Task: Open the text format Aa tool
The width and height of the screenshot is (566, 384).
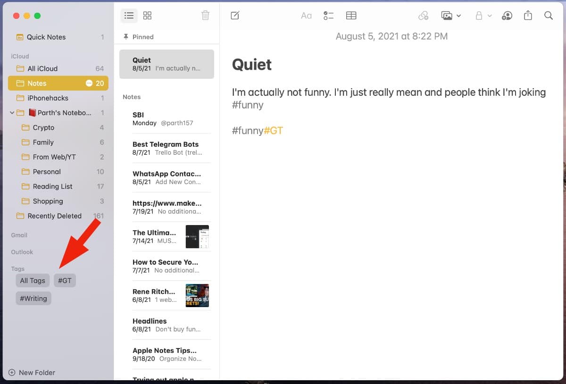Action: click(306, 16)
